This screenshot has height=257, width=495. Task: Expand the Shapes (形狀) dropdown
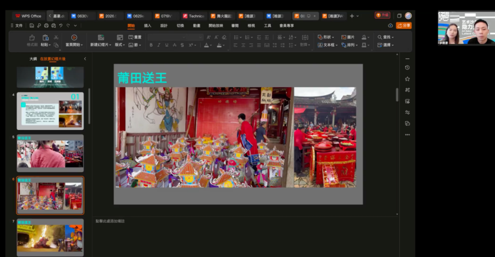coord(326,37)
